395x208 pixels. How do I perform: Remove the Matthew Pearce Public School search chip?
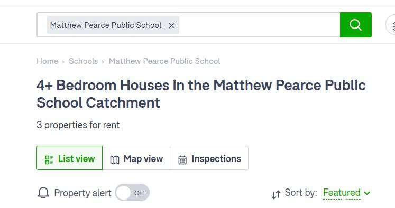coord(172,25)
